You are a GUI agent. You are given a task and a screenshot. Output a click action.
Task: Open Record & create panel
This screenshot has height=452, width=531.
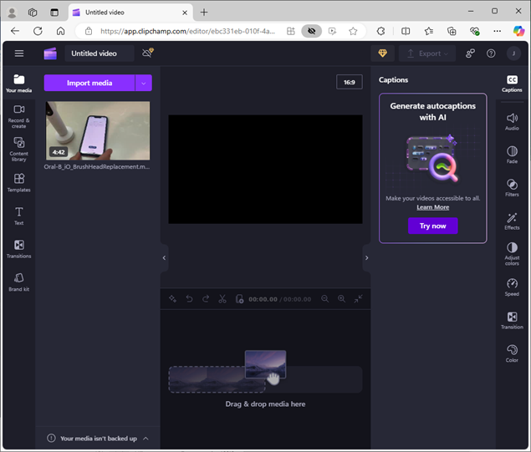(19, 117)
